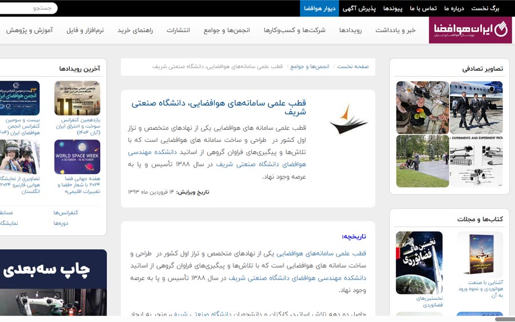The height and width of the screenshot is (322, 515).
Task: Click the چاپ سه‌بعدی advertisement banner
Action: (53, 283)
